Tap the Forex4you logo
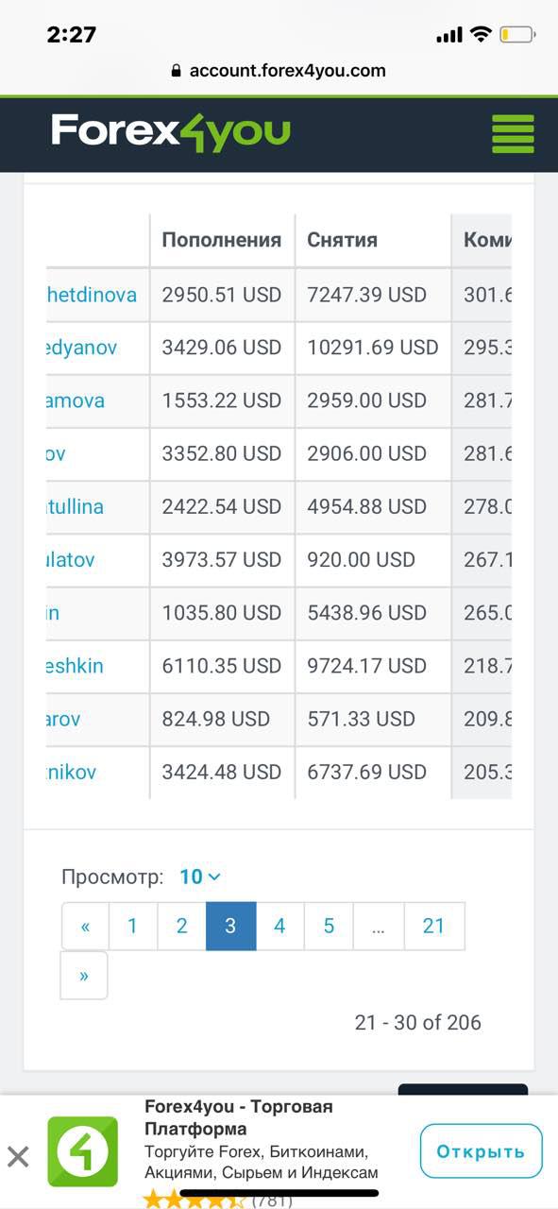The width and height of the screenshot is (558, 1209). pyautogui.click(x=171, y=133)
